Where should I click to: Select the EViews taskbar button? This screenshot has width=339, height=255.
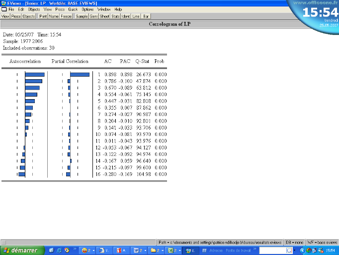coord(190,251)
